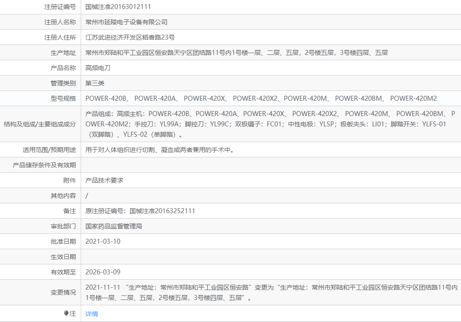The image size is (461, 322).
Task: Click the 型号规格 label
Action: pyautogui.click(x=63, y=98)
